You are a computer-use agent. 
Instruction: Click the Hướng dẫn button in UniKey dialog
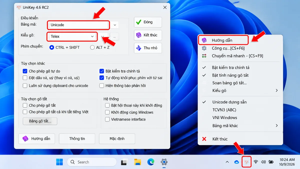click(37, 139)
